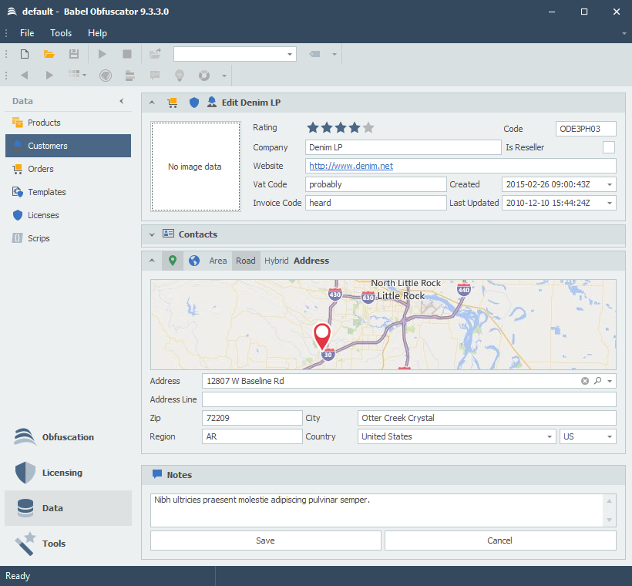Click the globe icon in Address header
The image size is (632, 586).
(194, 261)
